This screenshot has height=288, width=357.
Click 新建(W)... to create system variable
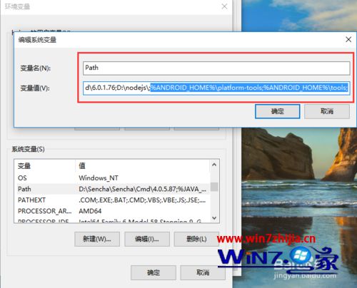coord(97,239)
